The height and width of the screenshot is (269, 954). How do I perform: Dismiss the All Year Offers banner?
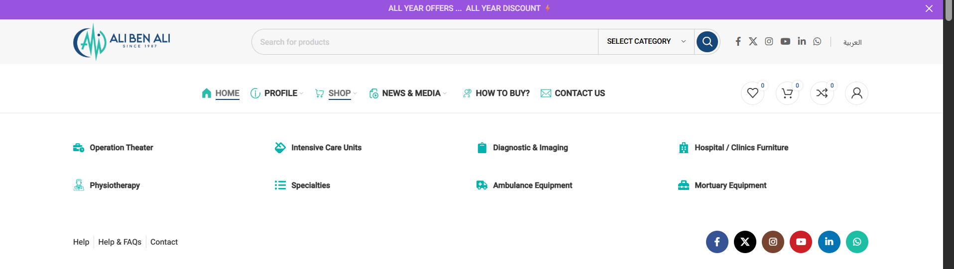[929, 8]
